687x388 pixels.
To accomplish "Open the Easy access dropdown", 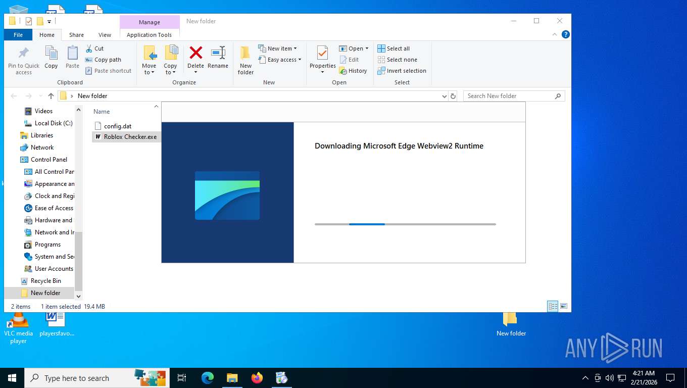I will click(x=280, y=60).
